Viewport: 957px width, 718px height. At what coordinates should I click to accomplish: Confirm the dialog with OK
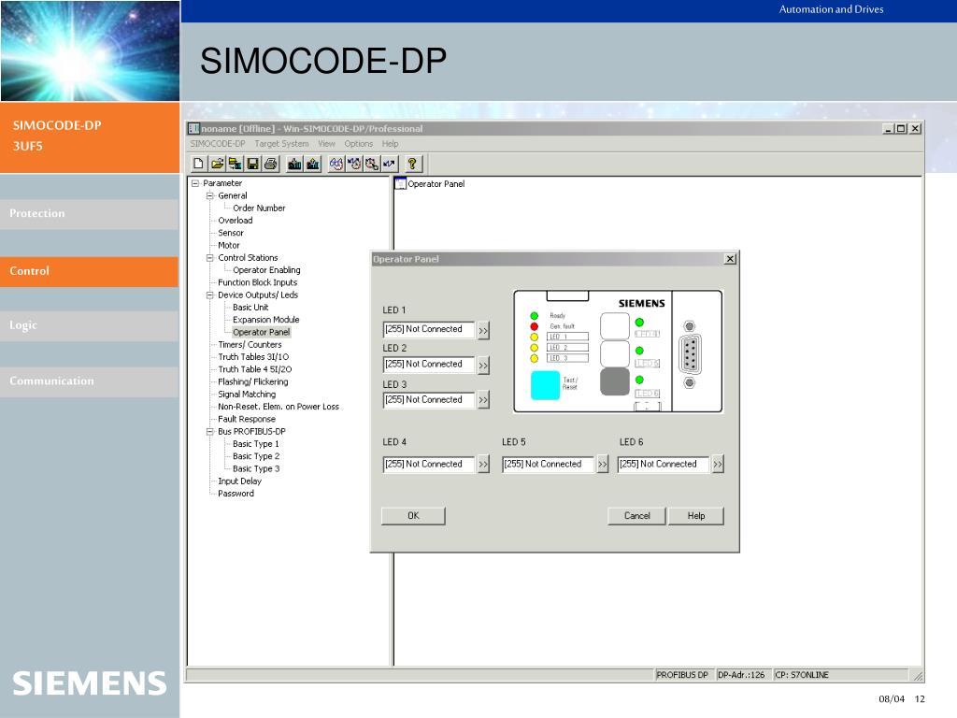413,516
